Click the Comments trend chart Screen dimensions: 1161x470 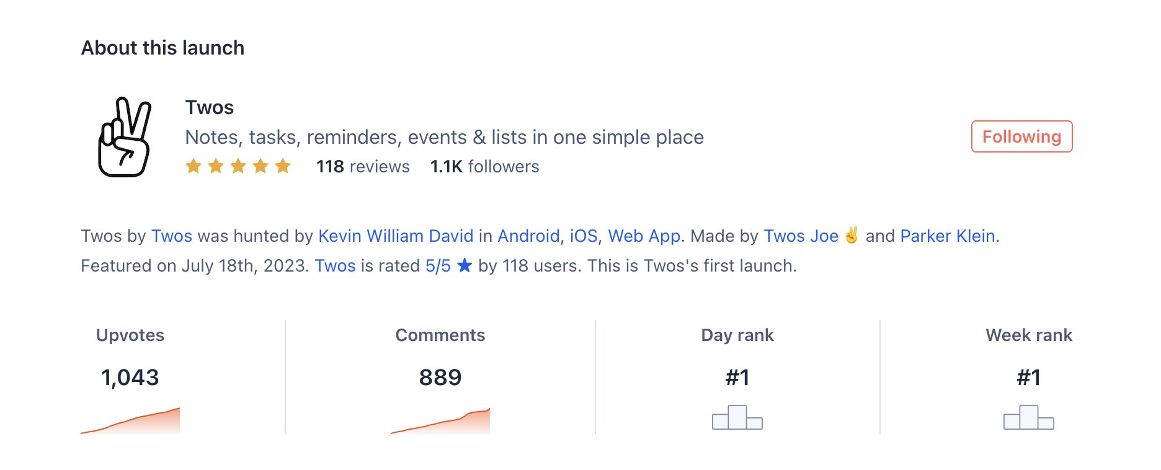click(440, 420)
